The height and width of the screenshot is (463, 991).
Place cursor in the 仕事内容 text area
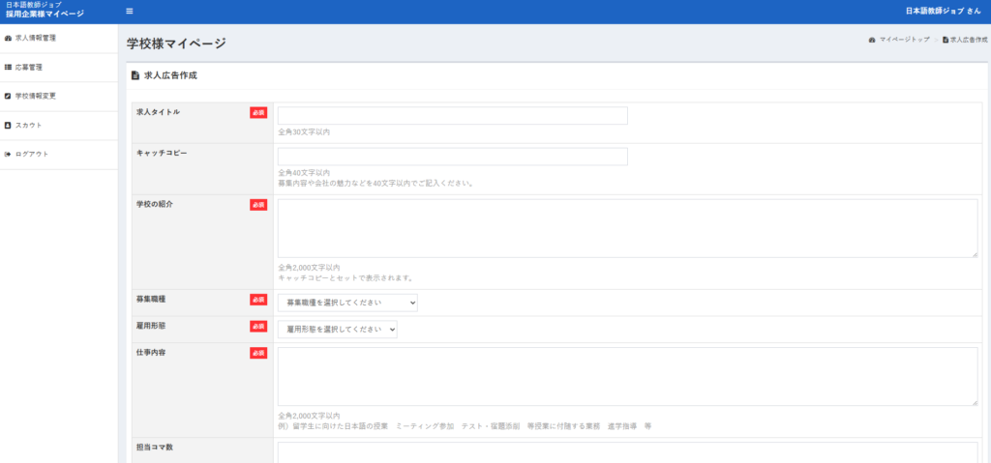point(627,377)
